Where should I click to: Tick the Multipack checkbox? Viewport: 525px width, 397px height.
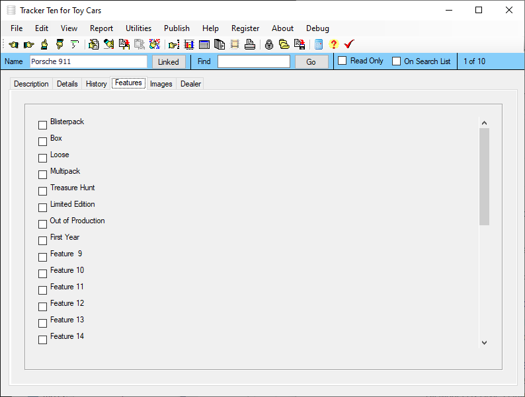pyautogui.click(x=42, y=174)
